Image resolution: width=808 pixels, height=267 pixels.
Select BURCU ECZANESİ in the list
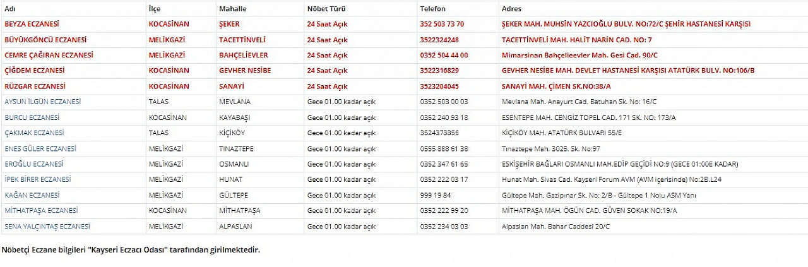(32, 117)
